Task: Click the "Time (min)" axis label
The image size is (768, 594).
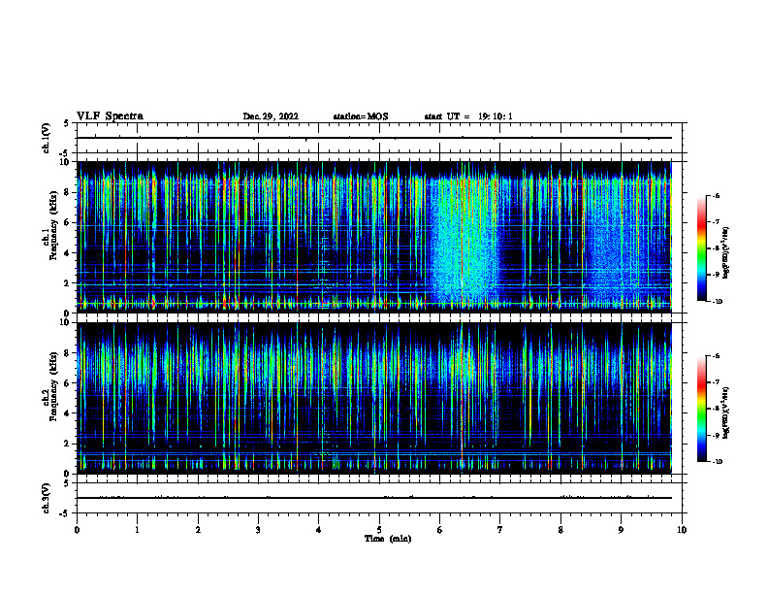Action: pyautogui.click(x=388, y=539)
